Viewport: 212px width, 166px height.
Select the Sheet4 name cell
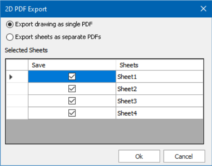(x=159, y=113)
